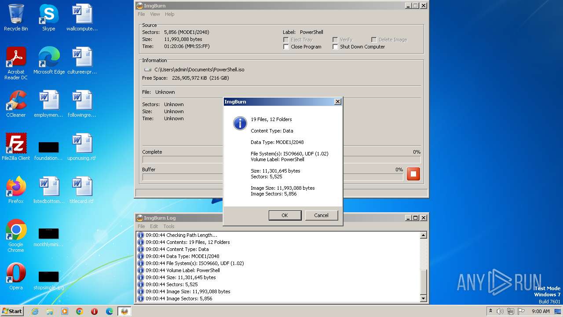
Task: Click destination path PowerShell.iso text
Action: (x=199, y=70)
